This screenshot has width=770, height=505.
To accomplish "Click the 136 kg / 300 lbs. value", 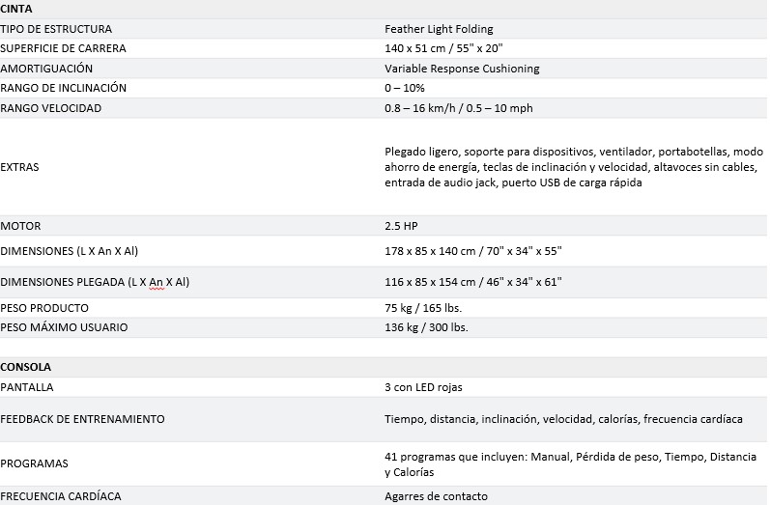I will [x=426, y=327].
